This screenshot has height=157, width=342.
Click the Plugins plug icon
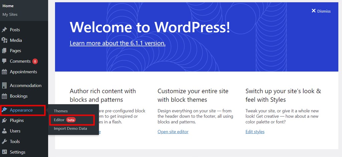(x=4, y=120)
